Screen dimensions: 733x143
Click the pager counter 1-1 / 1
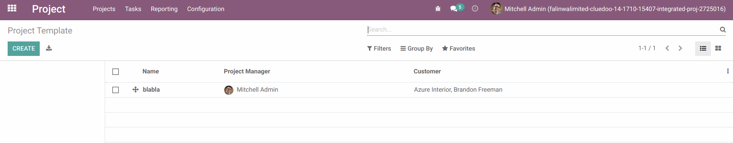pyautogui.click(x=647, y=48)
